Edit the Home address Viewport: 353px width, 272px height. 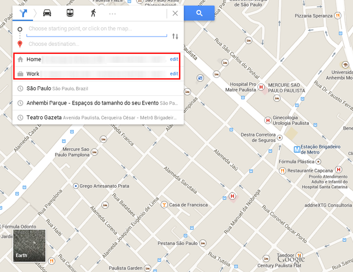[174, 59]
